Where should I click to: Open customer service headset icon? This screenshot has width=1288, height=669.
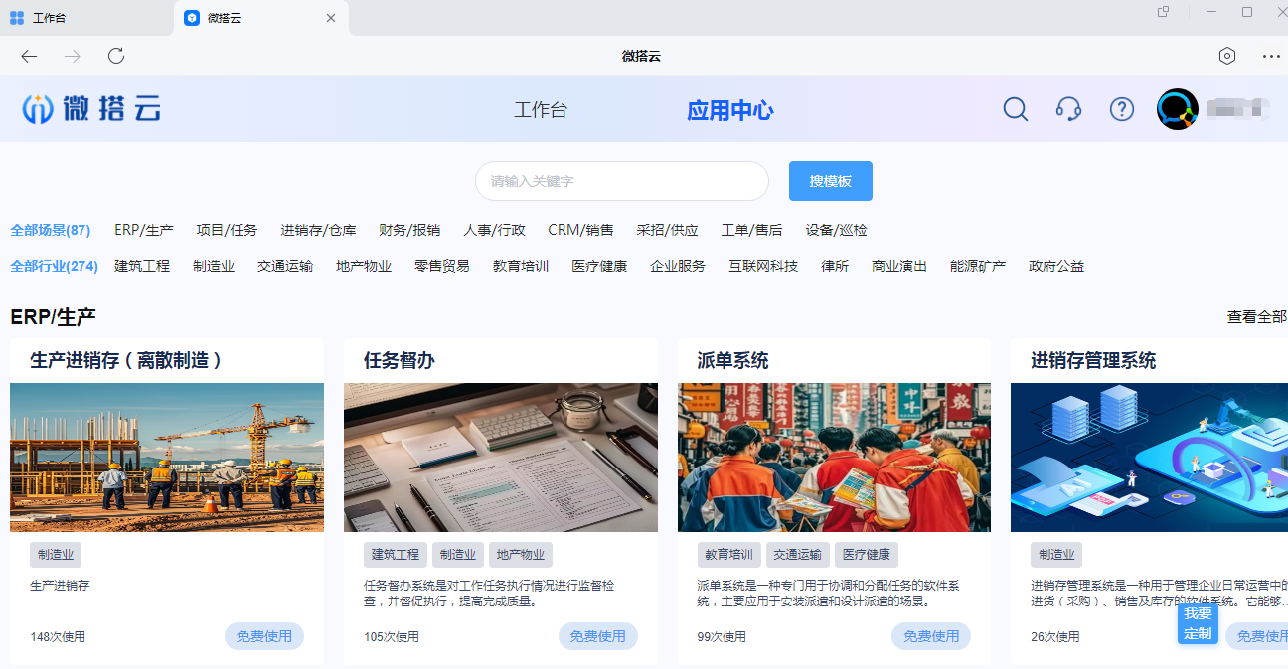[x=1068, y=109]
